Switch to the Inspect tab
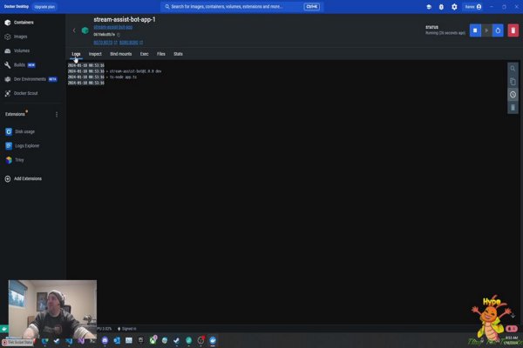This screenshot has height=348, width=523. 95,54
